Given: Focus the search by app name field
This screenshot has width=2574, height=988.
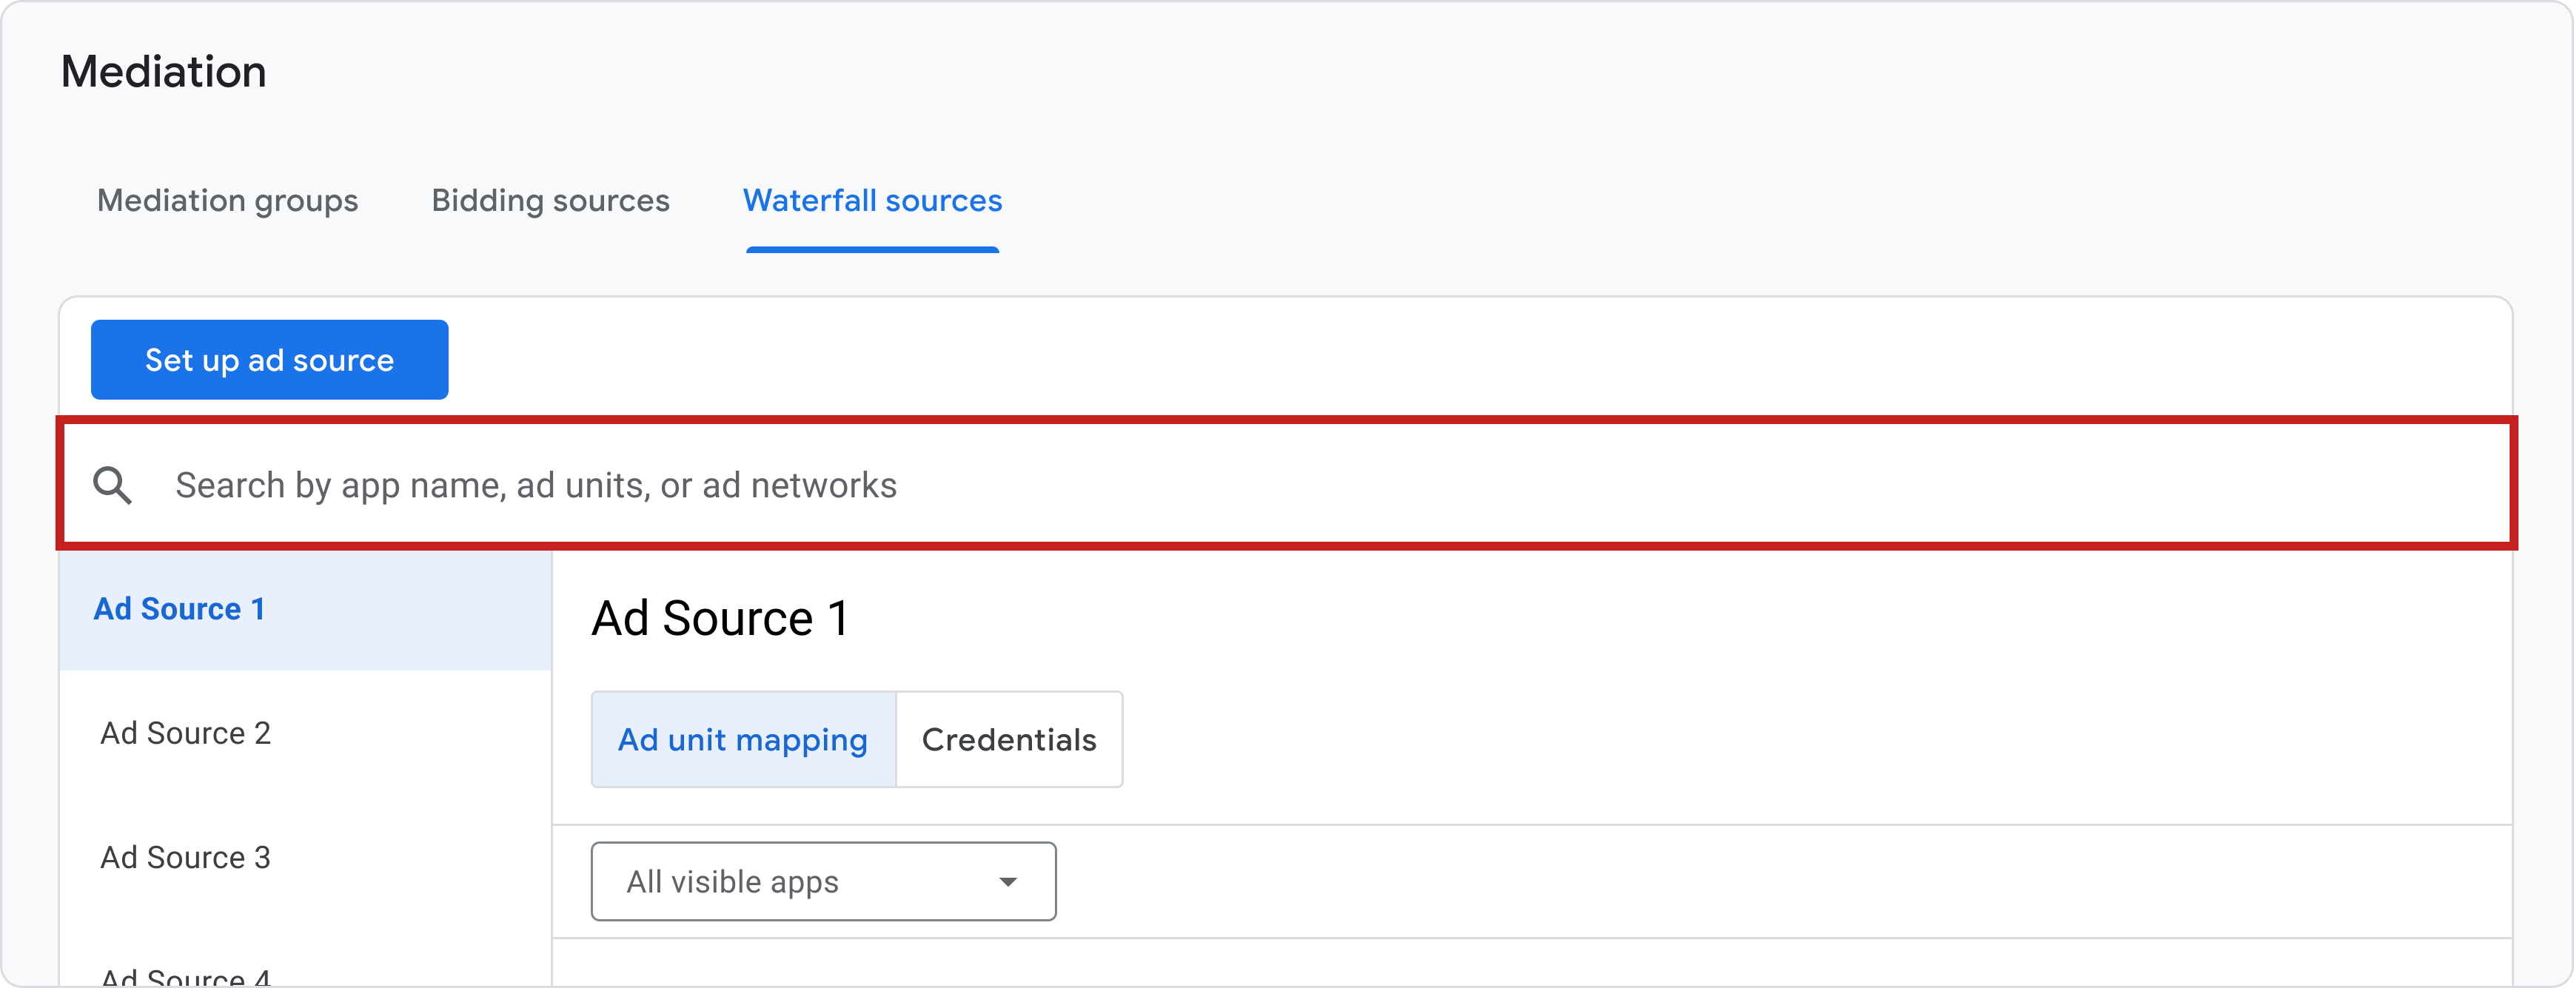Looking at the screenshot, I should [1287, 485].
